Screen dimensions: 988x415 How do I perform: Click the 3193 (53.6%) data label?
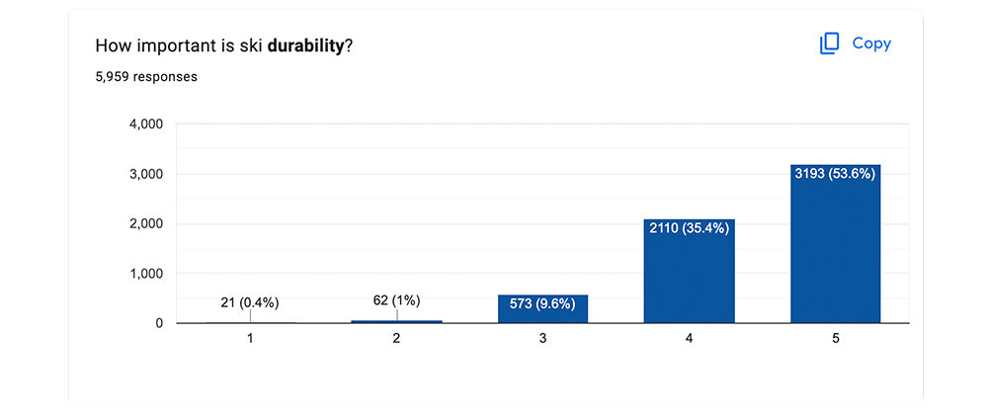(836, 175)
